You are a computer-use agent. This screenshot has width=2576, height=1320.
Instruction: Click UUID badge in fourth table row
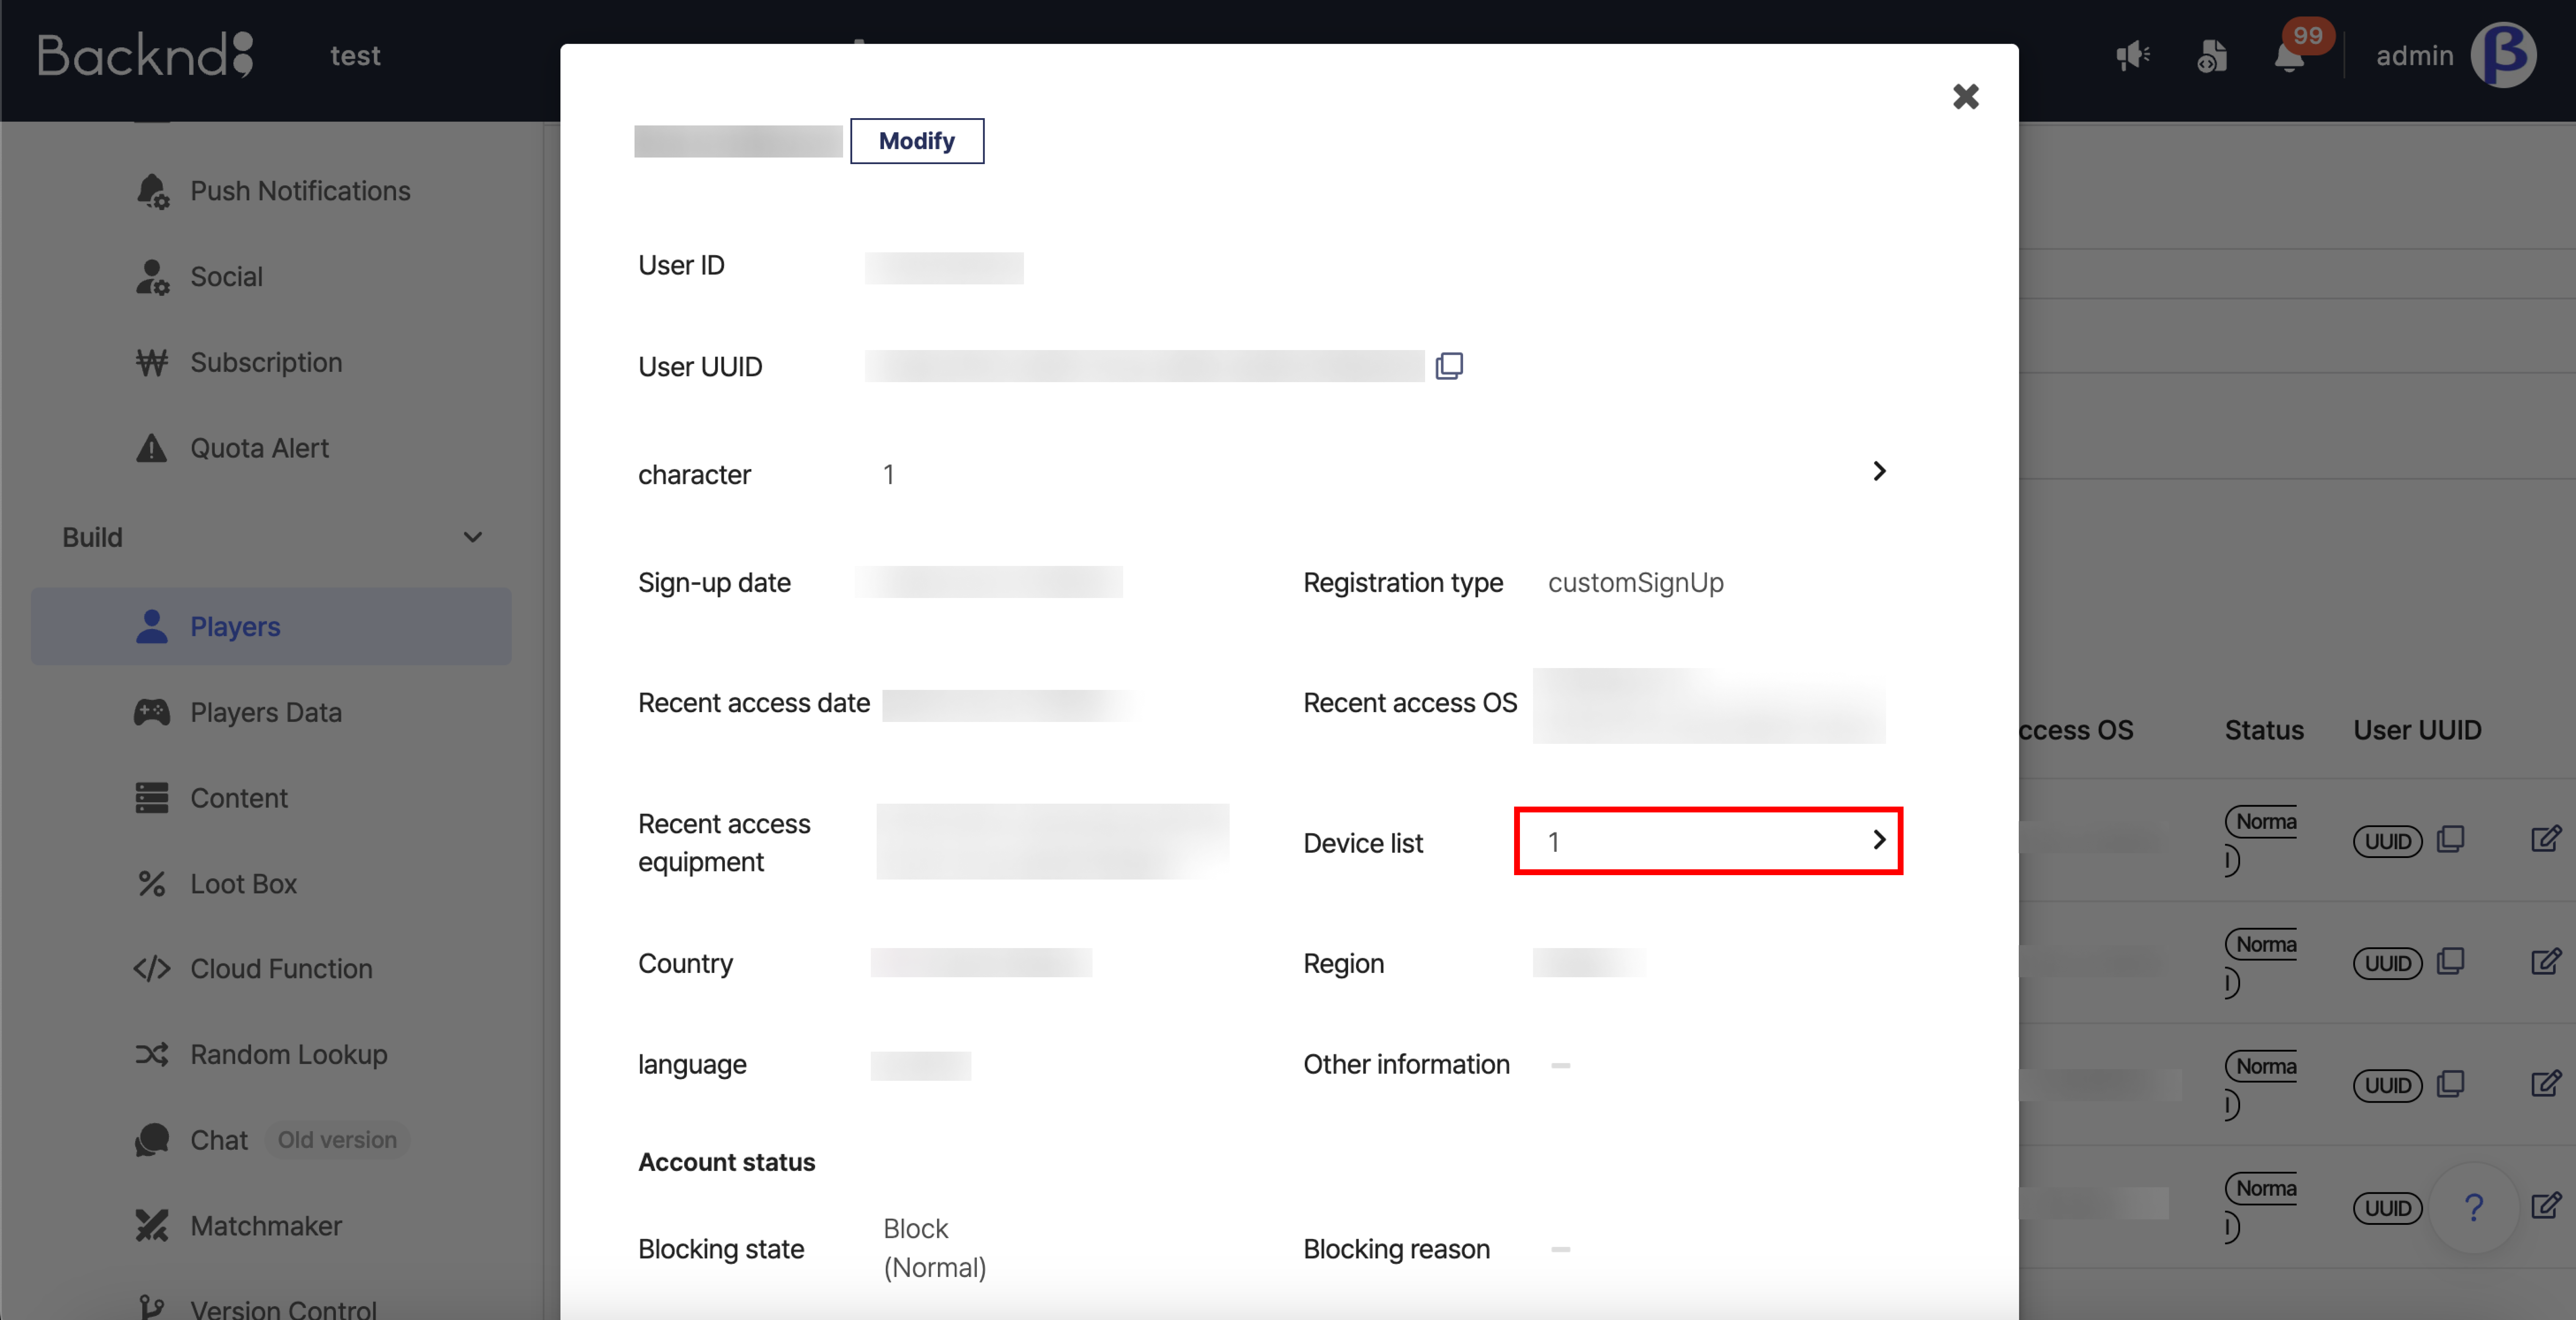tap(2387, 1208)
